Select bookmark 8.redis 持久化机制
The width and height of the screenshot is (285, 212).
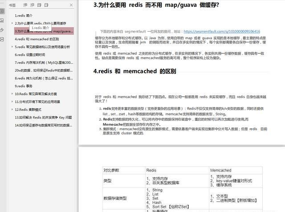[44, 78]
